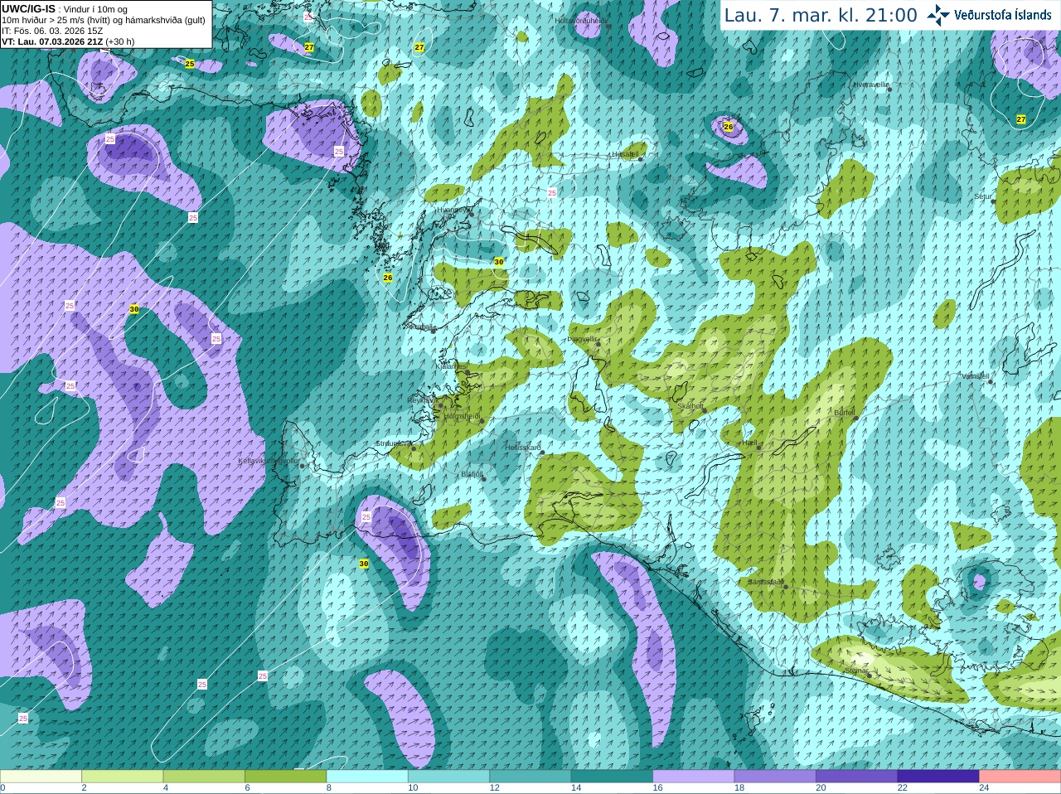Viewport: 1061px width, 794px height.
Task: Pick the medium purple 18–20 legend swatch
Action: 775,777
